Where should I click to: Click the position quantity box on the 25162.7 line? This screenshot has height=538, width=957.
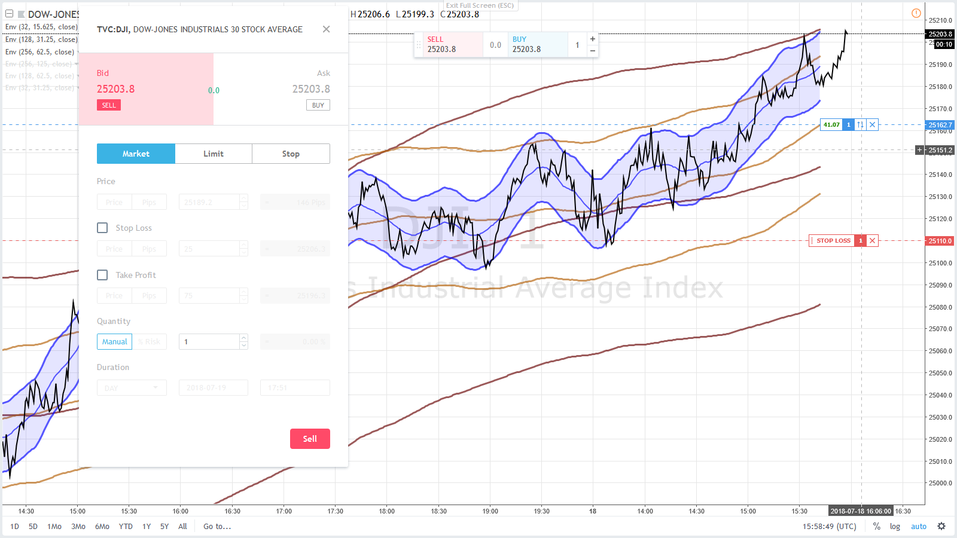coord(848,125)
